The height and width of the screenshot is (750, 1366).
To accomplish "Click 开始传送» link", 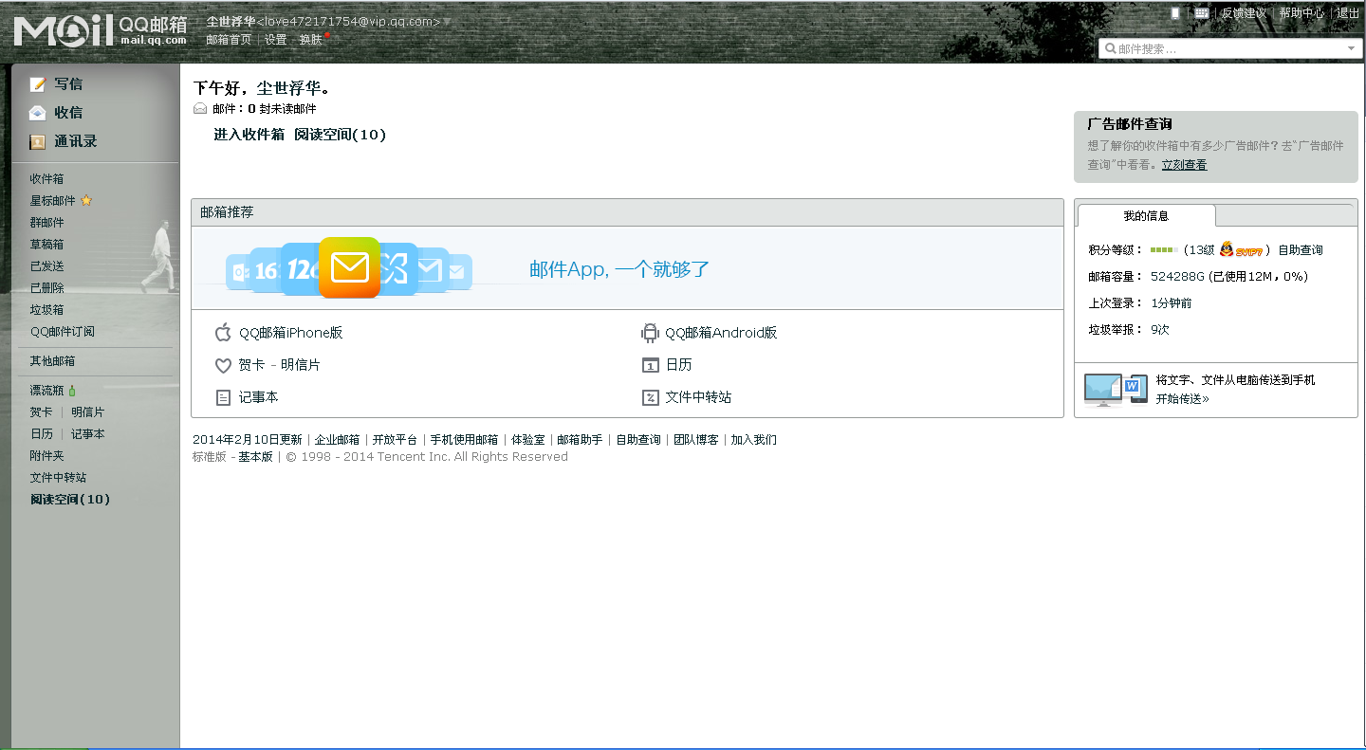I will [x=1182, y=399].
